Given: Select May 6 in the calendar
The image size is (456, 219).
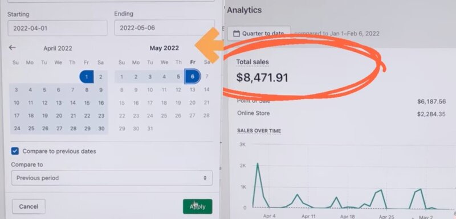Looking at the screenshot, I should tap(192, 77).
